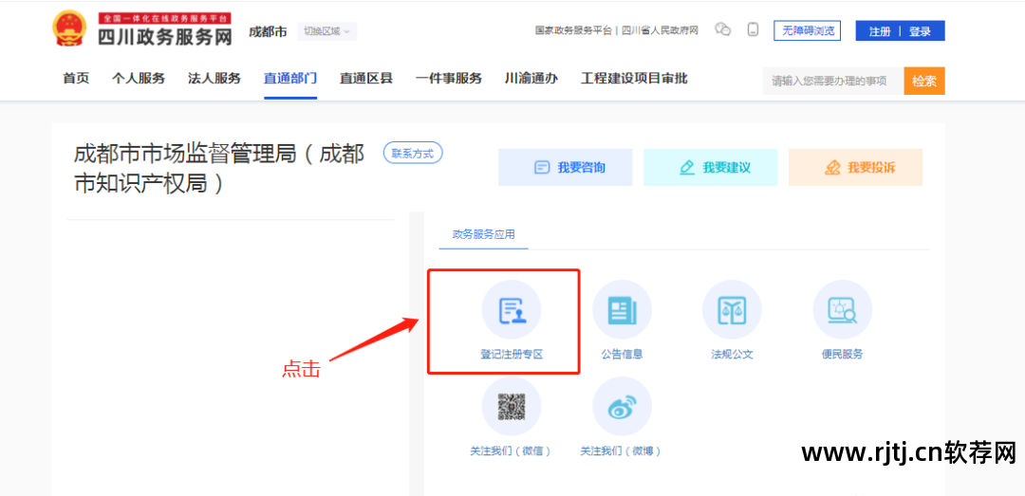The height and width of the screenshot is (496, 1025).
Task: Expand the 切换区域 region dropdown
Action: tap(326, 31)
